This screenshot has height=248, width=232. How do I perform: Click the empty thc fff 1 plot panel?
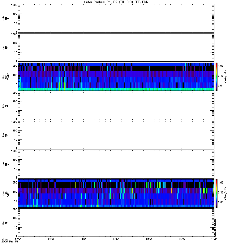116,135
